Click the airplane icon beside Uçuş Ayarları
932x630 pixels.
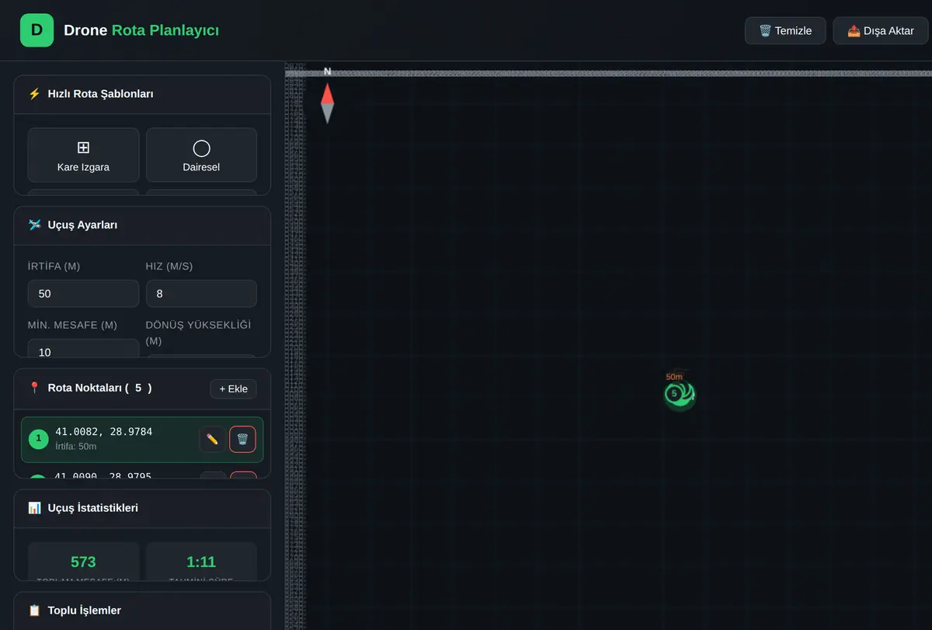pyautogui.click(x=34, y=225)
